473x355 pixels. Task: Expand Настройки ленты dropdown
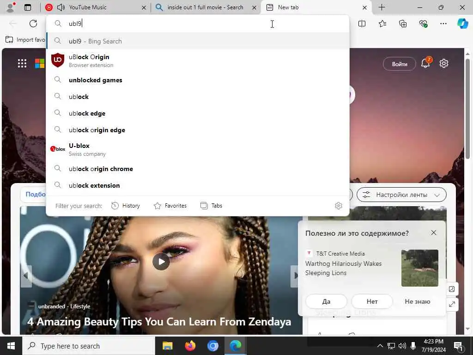[x=401, y=195]
